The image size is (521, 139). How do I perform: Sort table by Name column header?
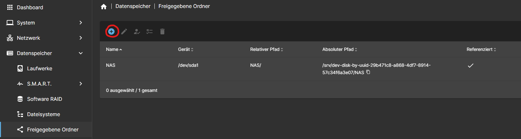point(112,49)
